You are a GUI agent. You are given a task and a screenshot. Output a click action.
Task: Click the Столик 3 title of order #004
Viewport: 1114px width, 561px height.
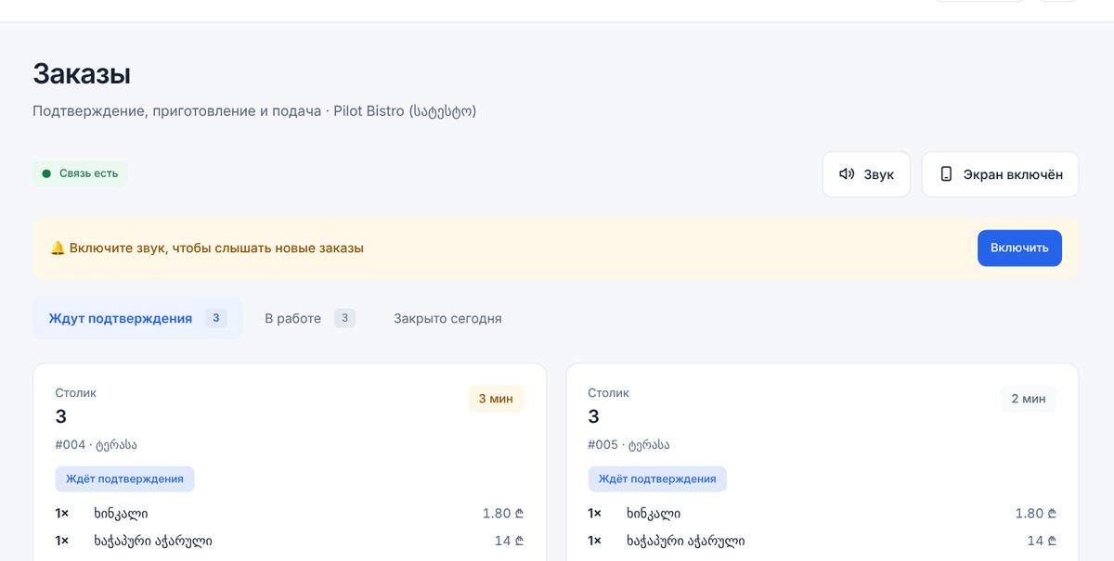pyautogui.click(x=75, y=406)
